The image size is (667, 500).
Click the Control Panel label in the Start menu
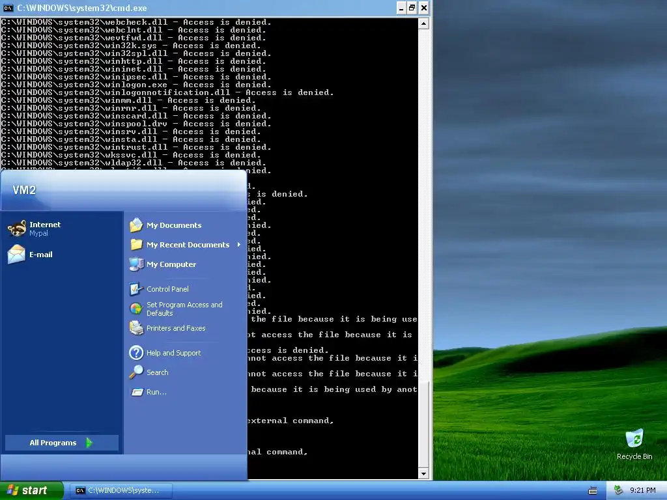click(167, 289)
